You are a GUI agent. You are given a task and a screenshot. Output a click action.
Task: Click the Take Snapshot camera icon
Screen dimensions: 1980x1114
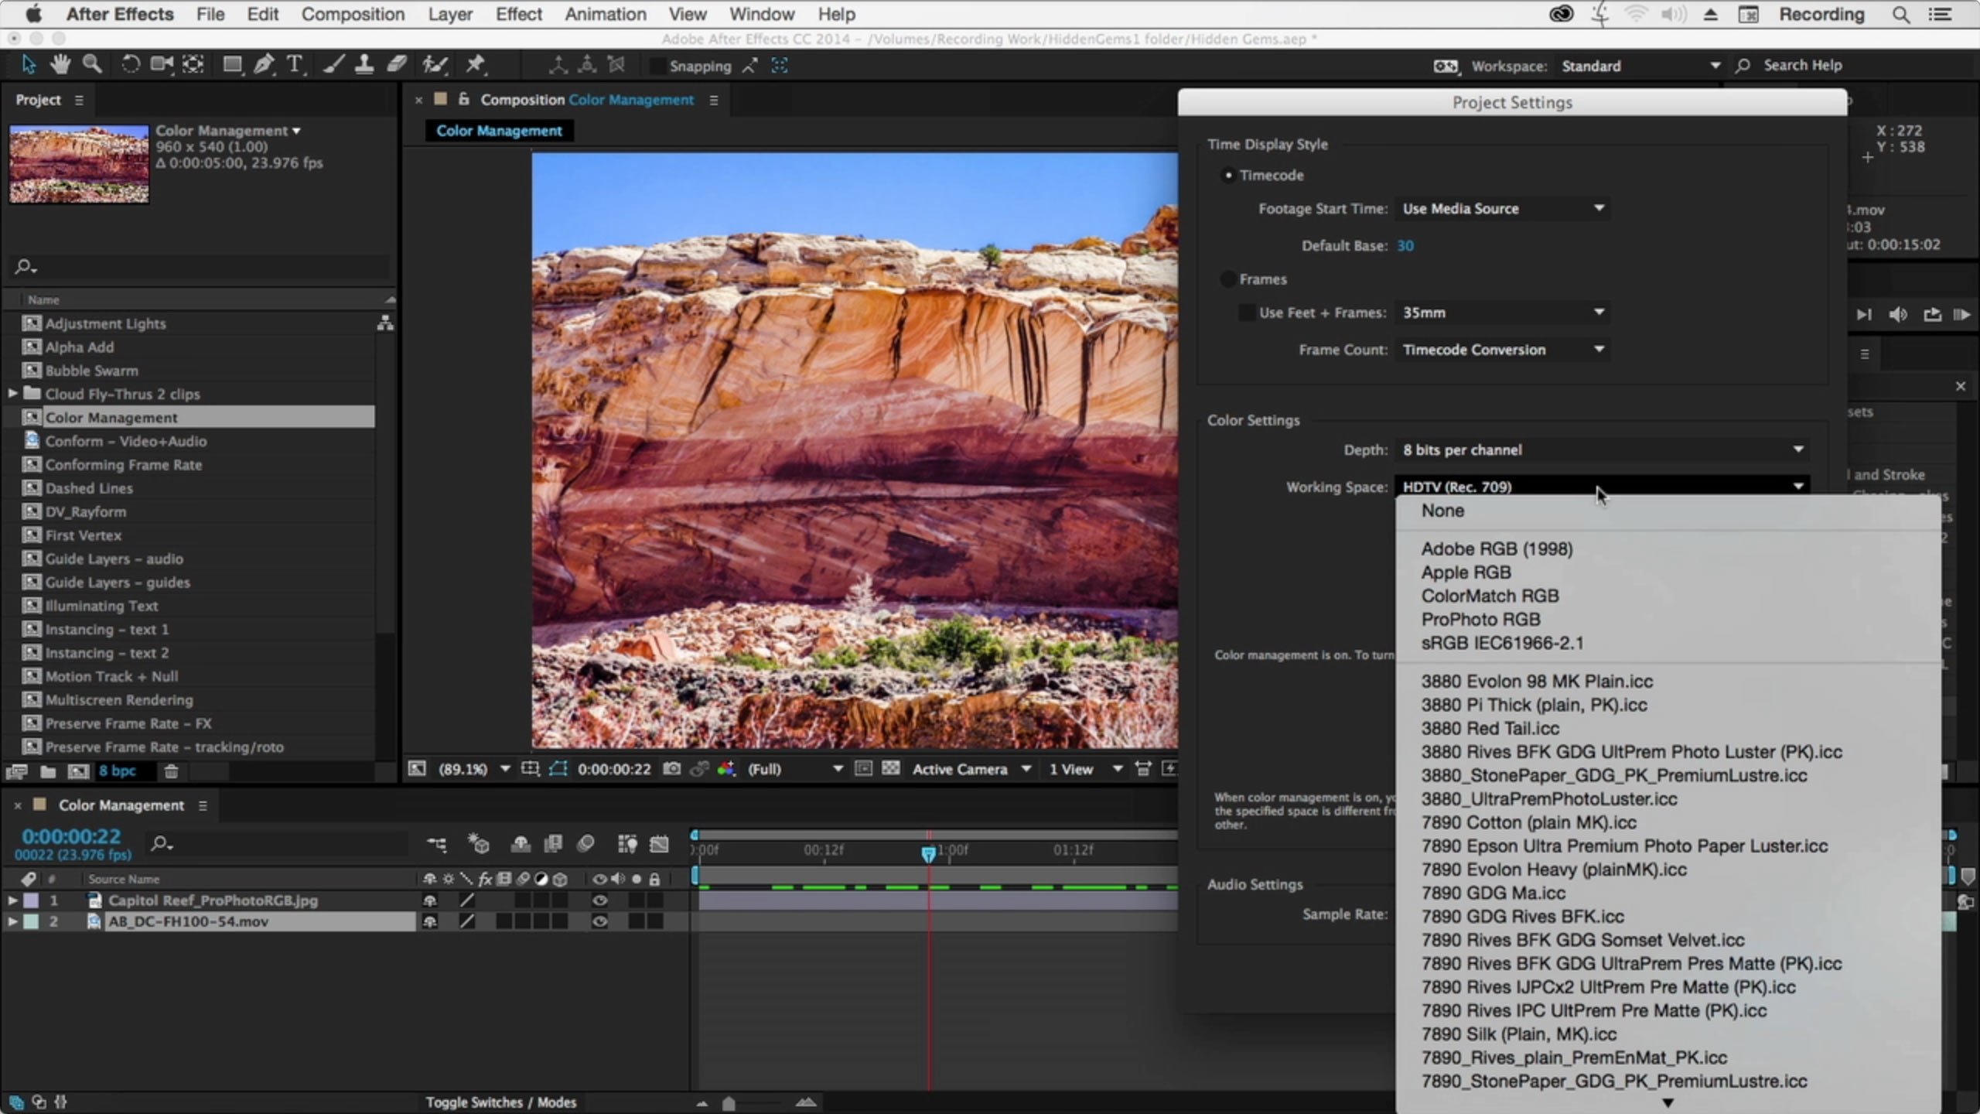point(672,769)
